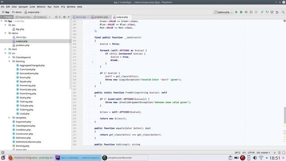Open the Refactor menu

[x=41, y=7]
